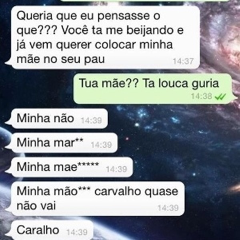Tap the 14:39 timestamp beside 'Minha mae*****'
240x240 pixels.
tap(116, 169)
